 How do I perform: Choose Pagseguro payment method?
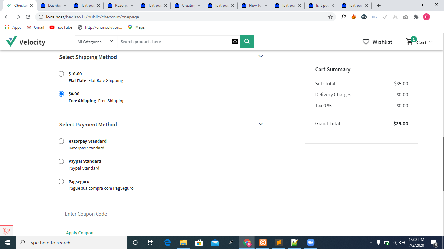pyautogui.click(x=61, y=181)
